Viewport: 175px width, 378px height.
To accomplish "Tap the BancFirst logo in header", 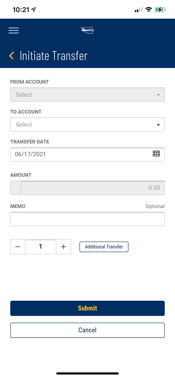I will point(87,30).
